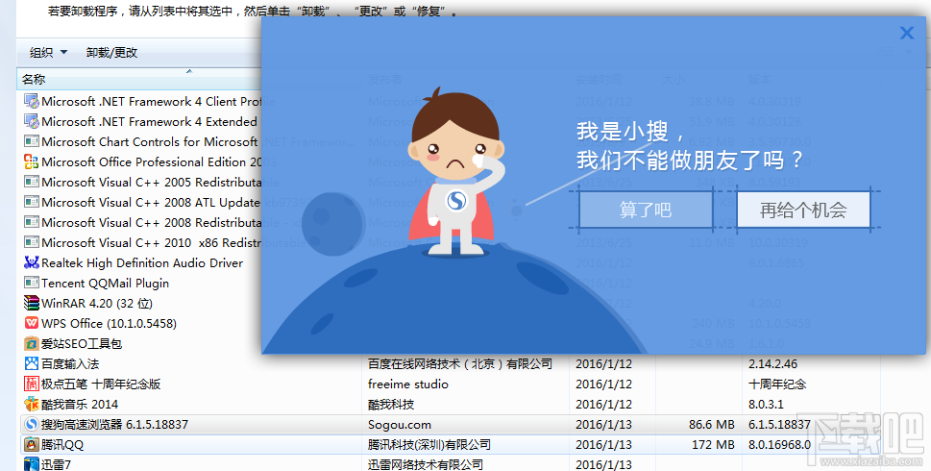This screenshot has width=931, height=471.
Task: Click the Visual C++ 2008 ATL Update icon
Action: (31, 203)
